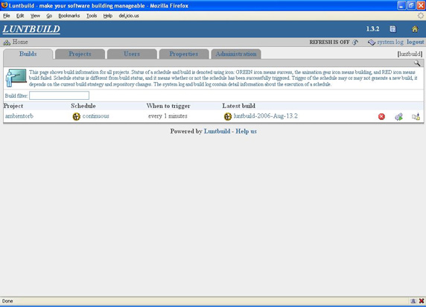Open the Administration tab
The image size is (426, 307).
[236, 54]
